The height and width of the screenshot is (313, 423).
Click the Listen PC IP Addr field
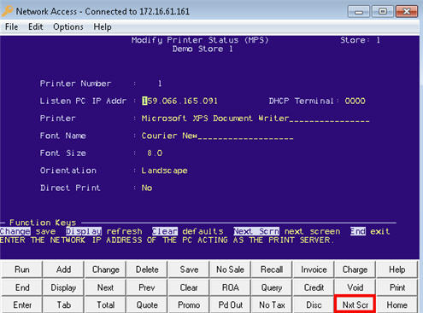pos(179,101)
